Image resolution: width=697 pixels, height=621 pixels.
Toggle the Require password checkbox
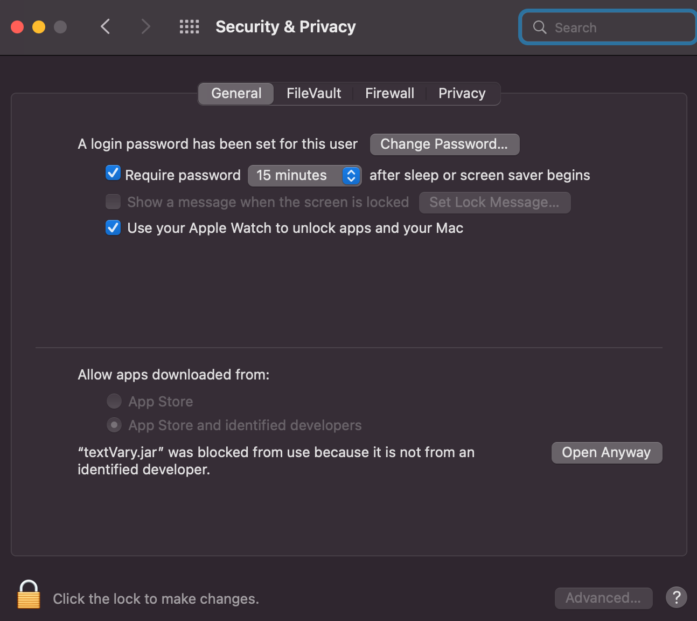[113, 174]
